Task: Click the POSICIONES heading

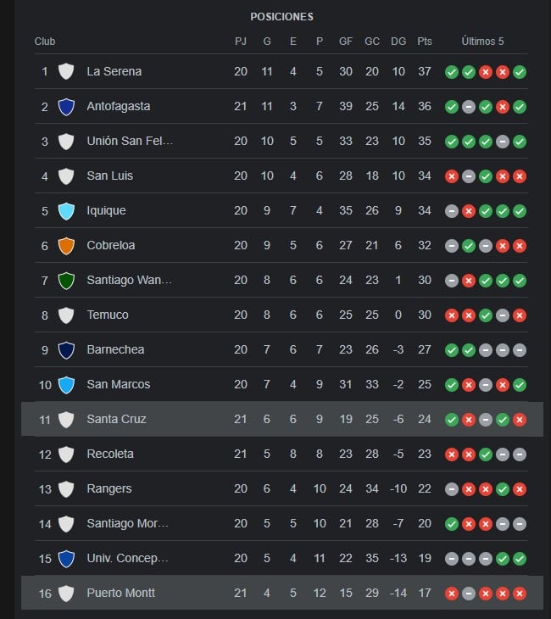Action: tap(281, 17)
